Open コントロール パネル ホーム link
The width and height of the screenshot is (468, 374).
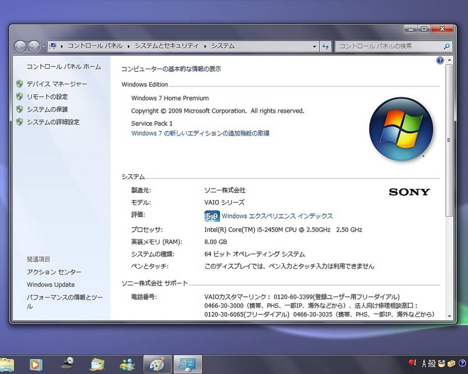click(x=64, y=67)
